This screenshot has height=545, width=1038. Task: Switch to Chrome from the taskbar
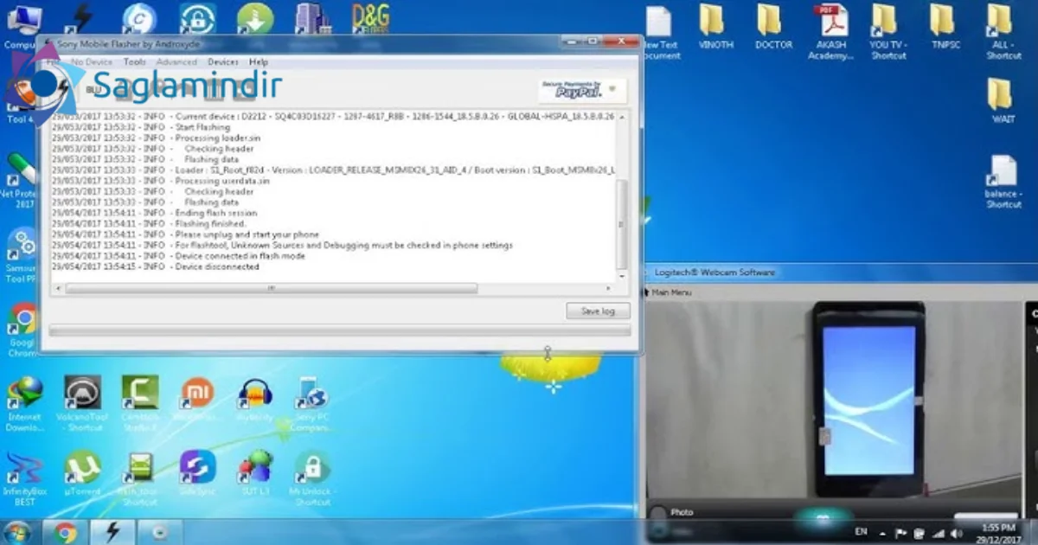(x=65, y=532)
